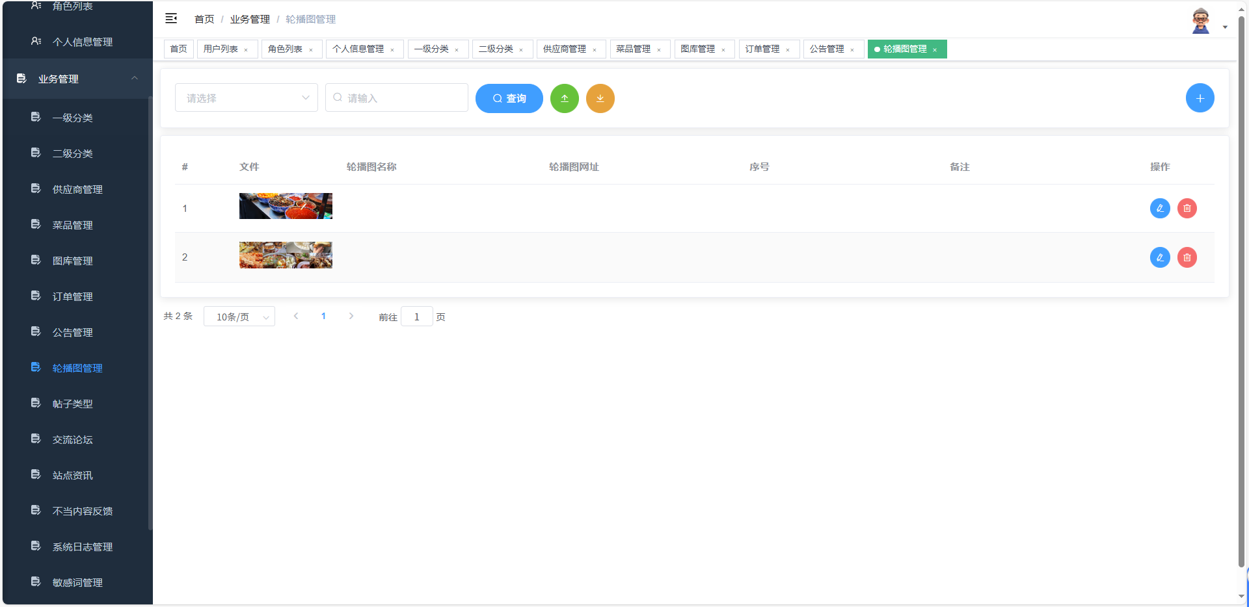1249x607 pixels.
Task: Select 订单管理 from the sidebar
Action: tap(73, 296)
